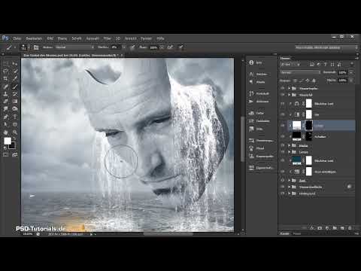The image size is (361, 271).
Task: Open the Deckkraft opacity slider arrow in options bar
Action: click(x=123, y=47)
